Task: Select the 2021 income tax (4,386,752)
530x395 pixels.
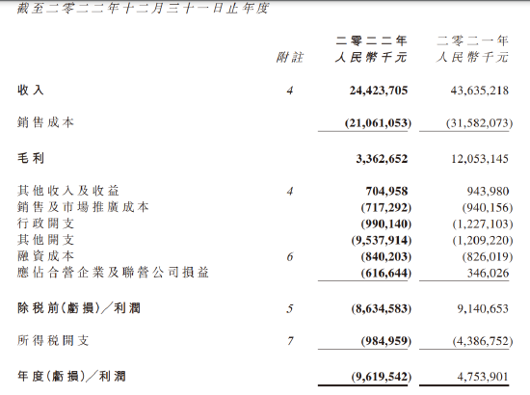Action: pyautogui.click(x=483, y=341)
